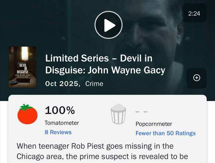215x163 pixels.
Task: Select the Crime genre tag
Action: click(x=94, y=83)
